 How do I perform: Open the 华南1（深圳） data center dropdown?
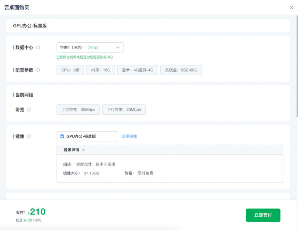(90, 48)
